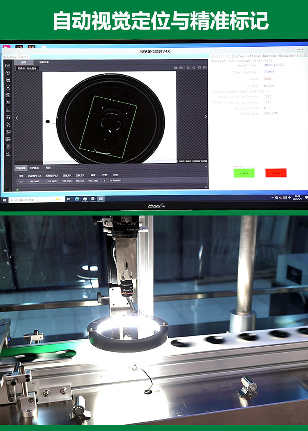Click the exit button

pos(300,49)
